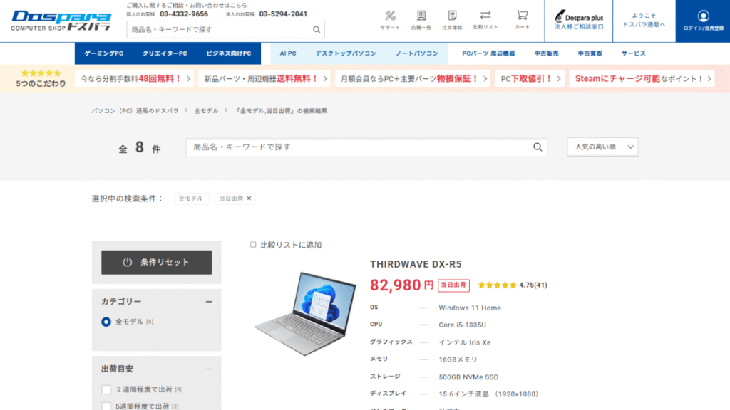Open the PCパーツ 周辺機器 menu item

488,53
